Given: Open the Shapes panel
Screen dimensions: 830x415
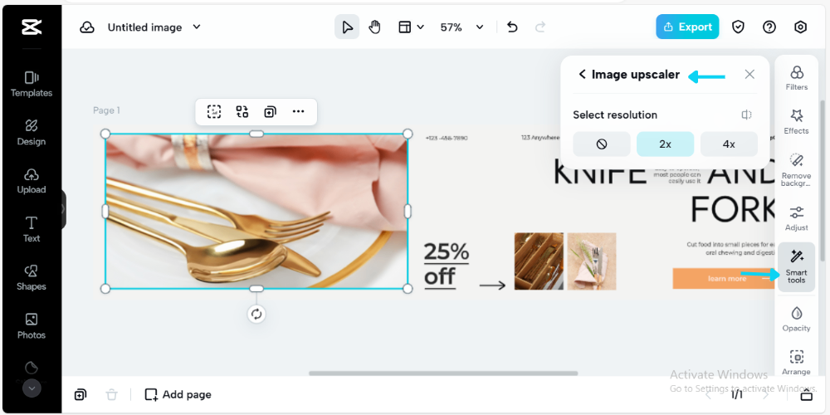Looking at the screenshot, I should [32, 278].
